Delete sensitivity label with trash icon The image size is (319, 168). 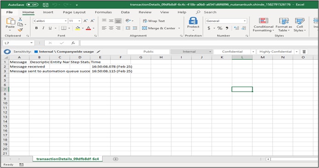pos(304,52)
